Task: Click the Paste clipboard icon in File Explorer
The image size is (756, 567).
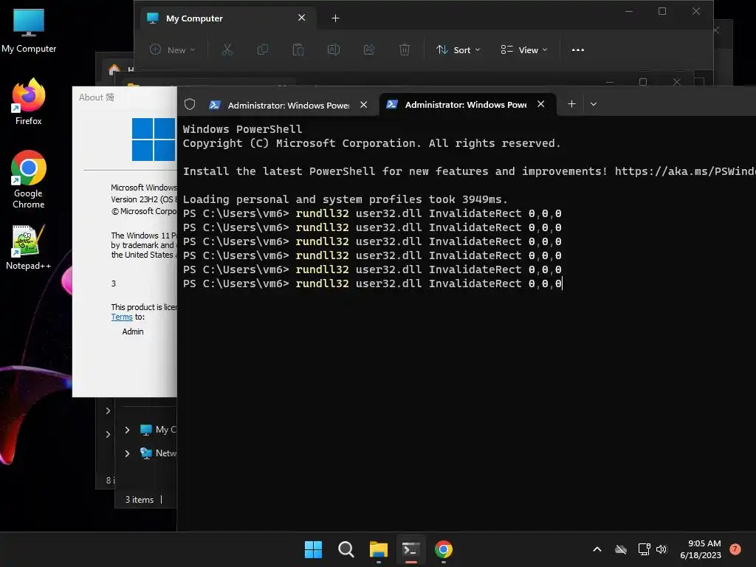Action: pyautogui.click(x=298, y=49)
